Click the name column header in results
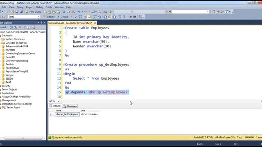The width and height of the screenshot is (262, 147). click(x=67, y=111)
